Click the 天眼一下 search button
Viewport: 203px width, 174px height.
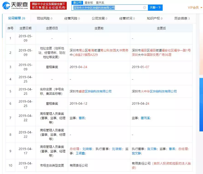155,7
